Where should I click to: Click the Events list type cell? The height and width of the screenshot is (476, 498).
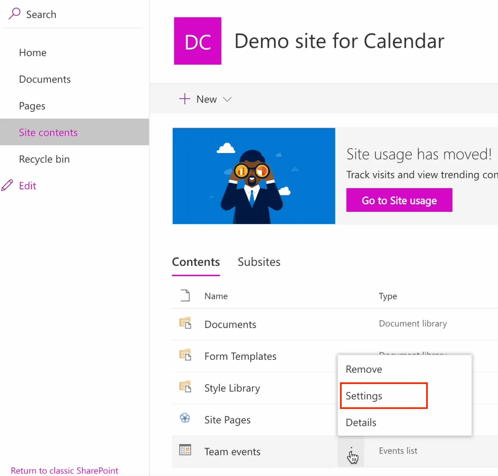point(398,451)
